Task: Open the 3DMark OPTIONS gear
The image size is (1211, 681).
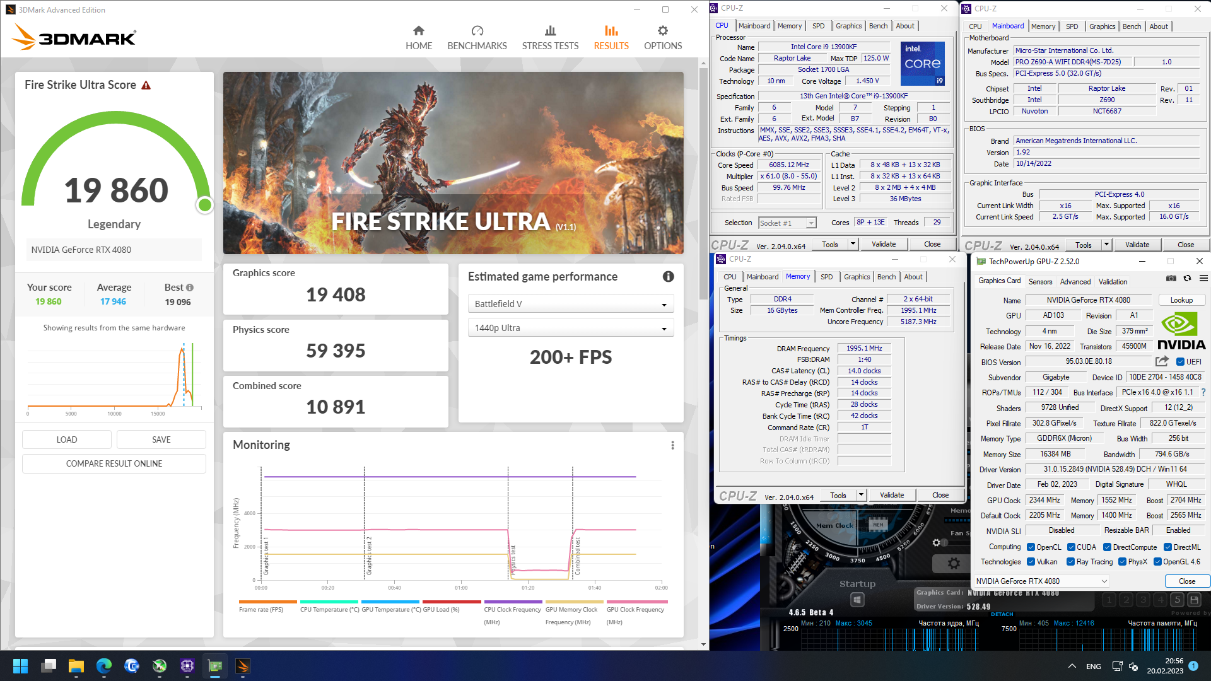Action: point(663,30)
